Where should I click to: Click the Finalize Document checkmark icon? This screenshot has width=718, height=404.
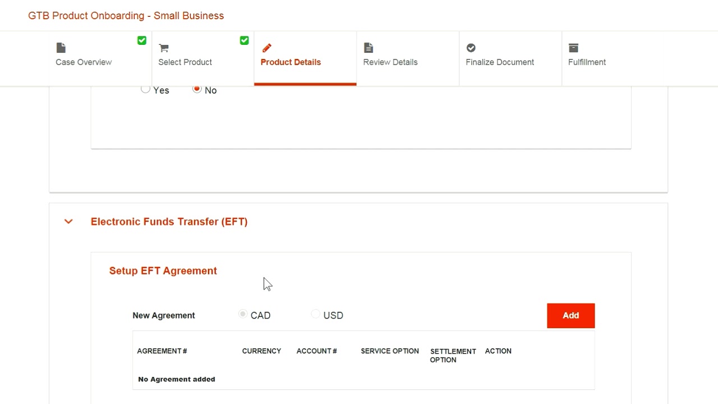tap(471, 48)
